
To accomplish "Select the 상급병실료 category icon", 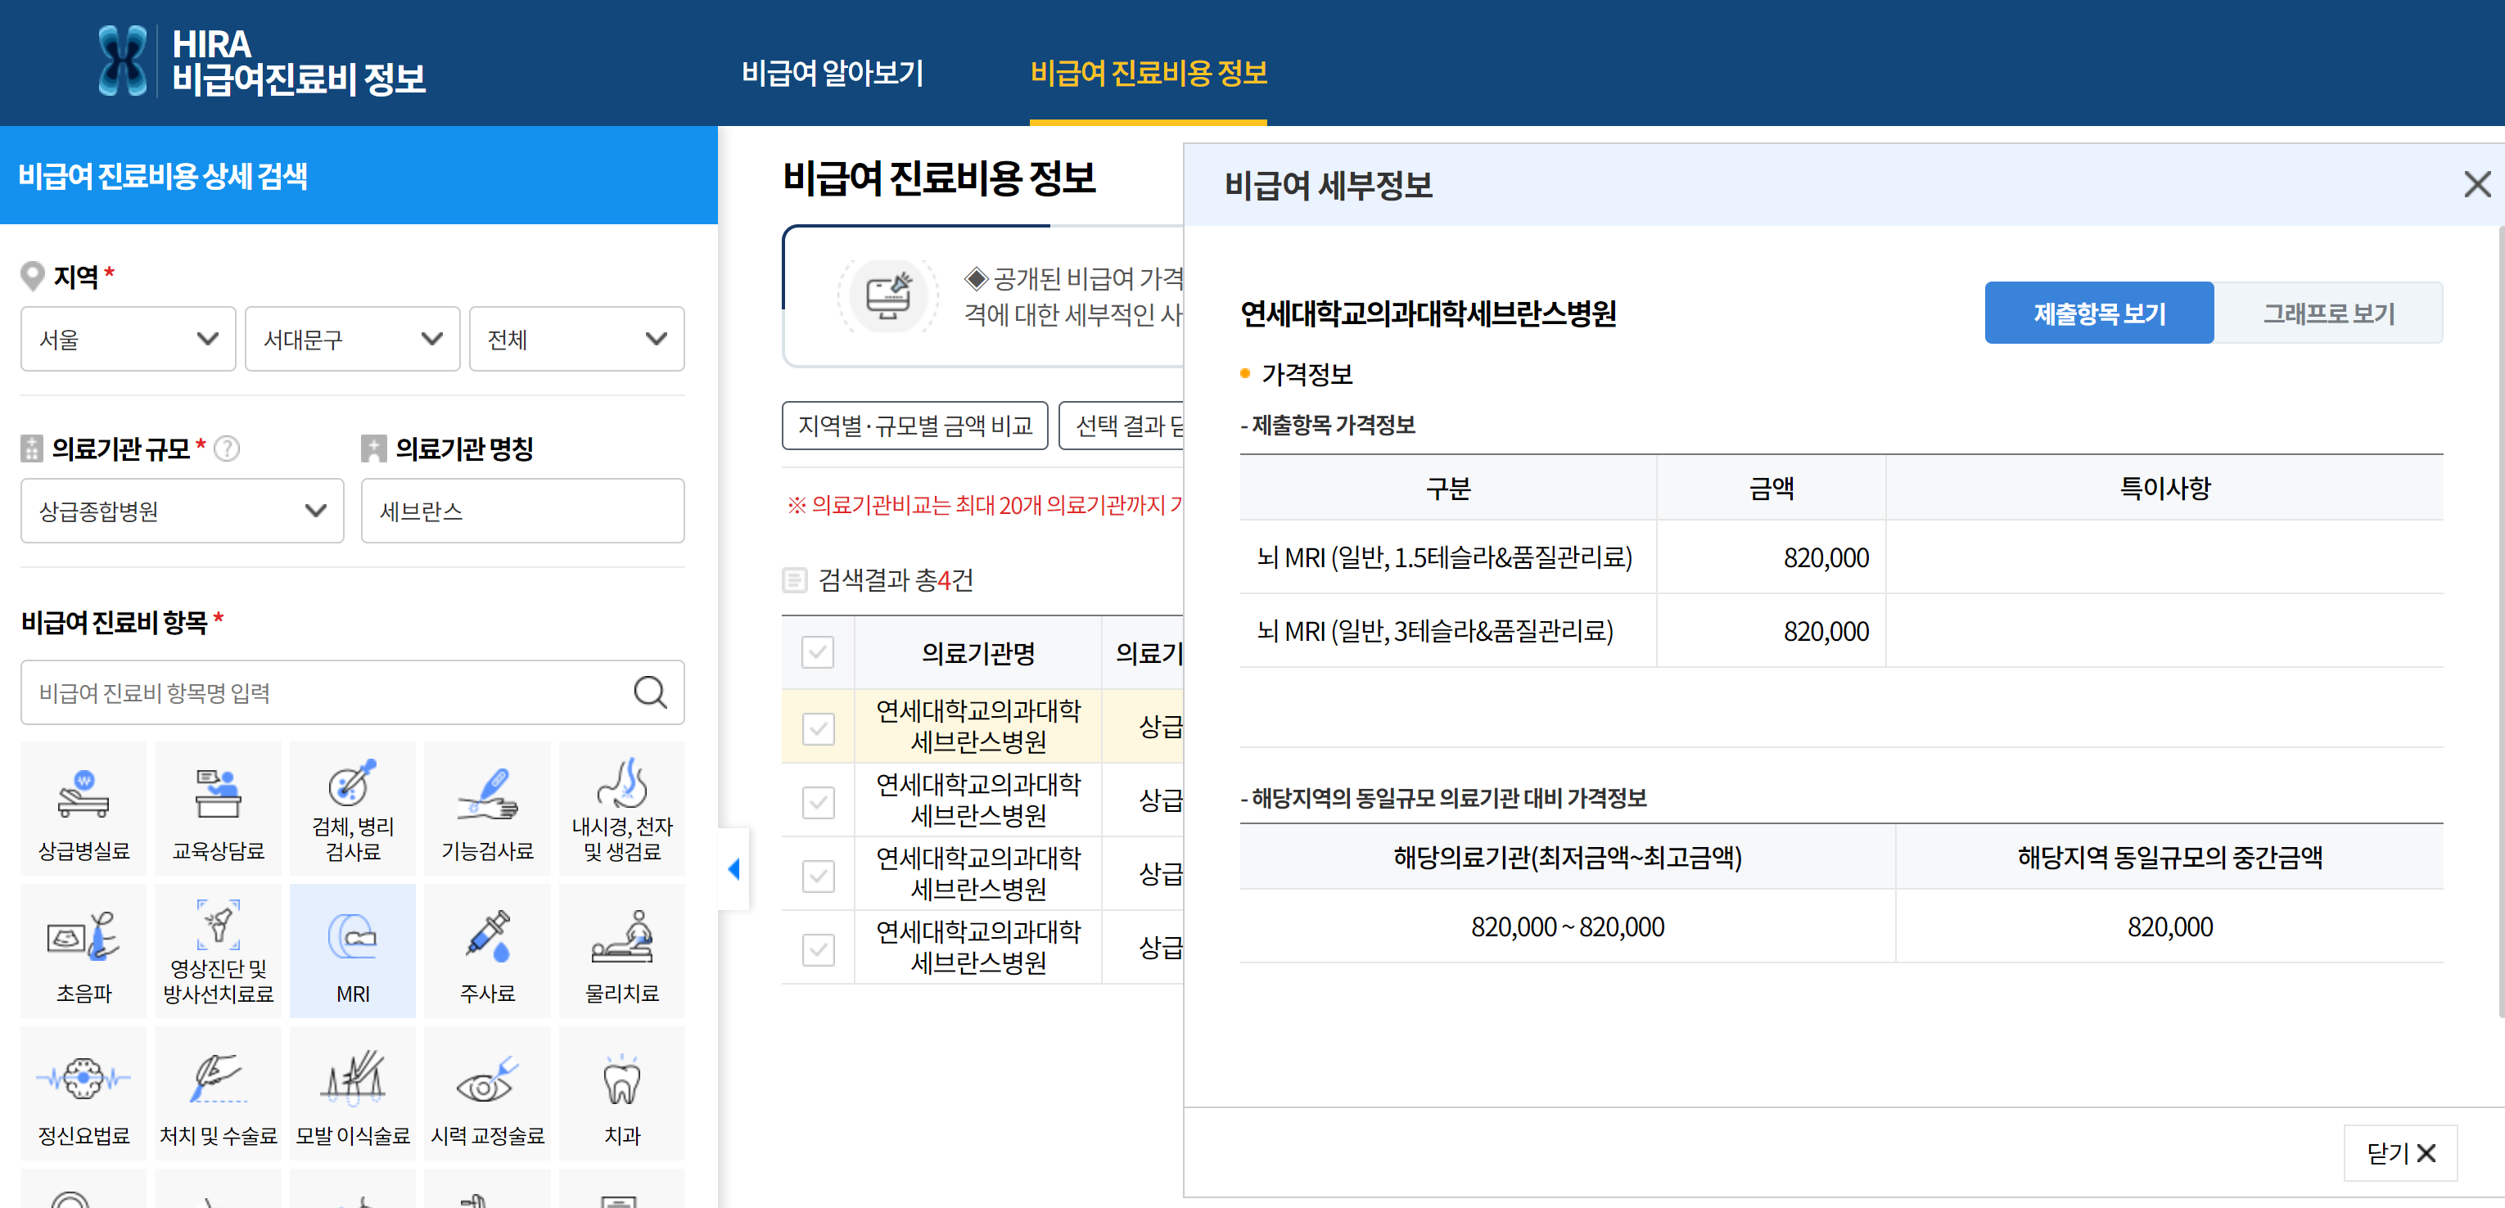I will click(83, 809).
